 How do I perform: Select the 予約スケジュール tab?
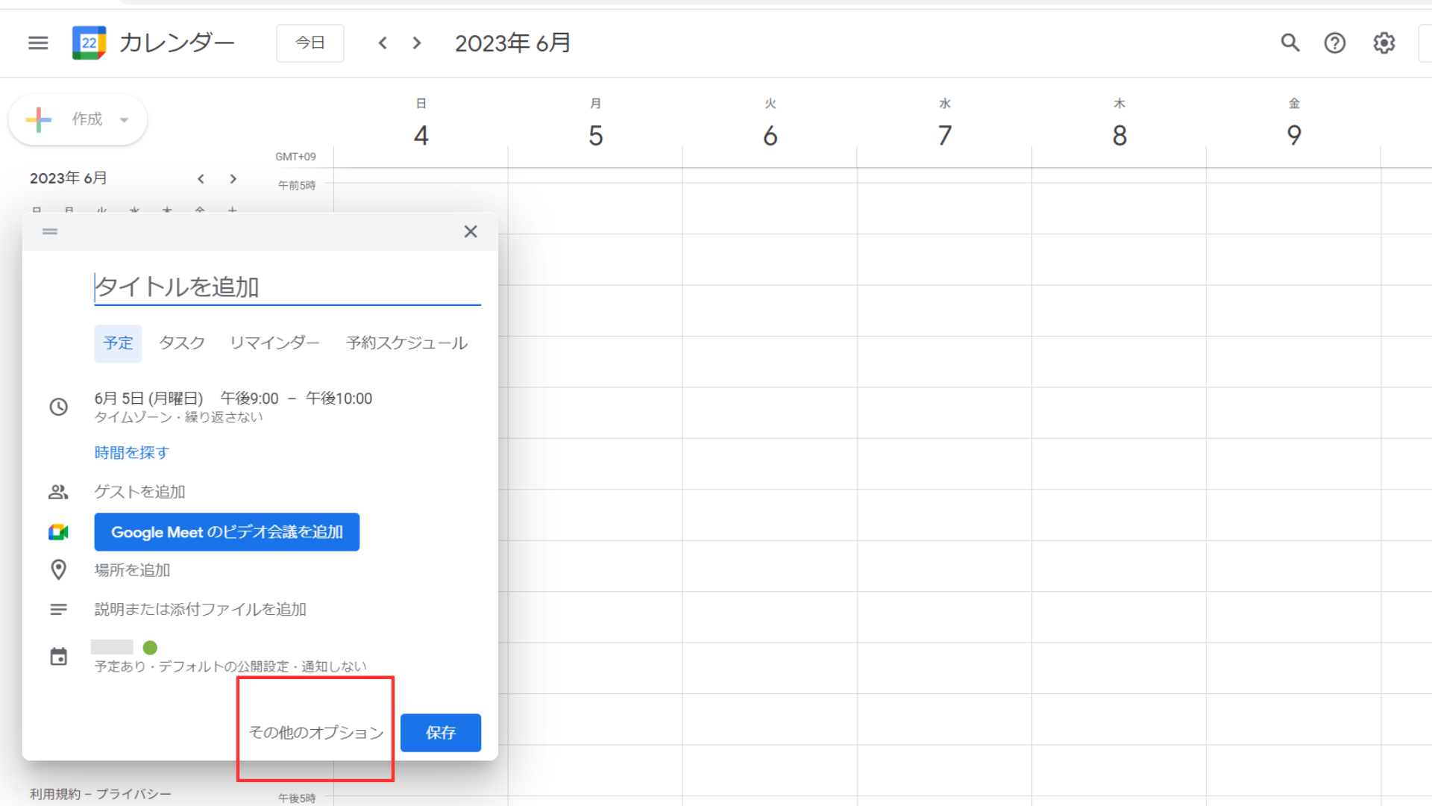coord(406,343)
